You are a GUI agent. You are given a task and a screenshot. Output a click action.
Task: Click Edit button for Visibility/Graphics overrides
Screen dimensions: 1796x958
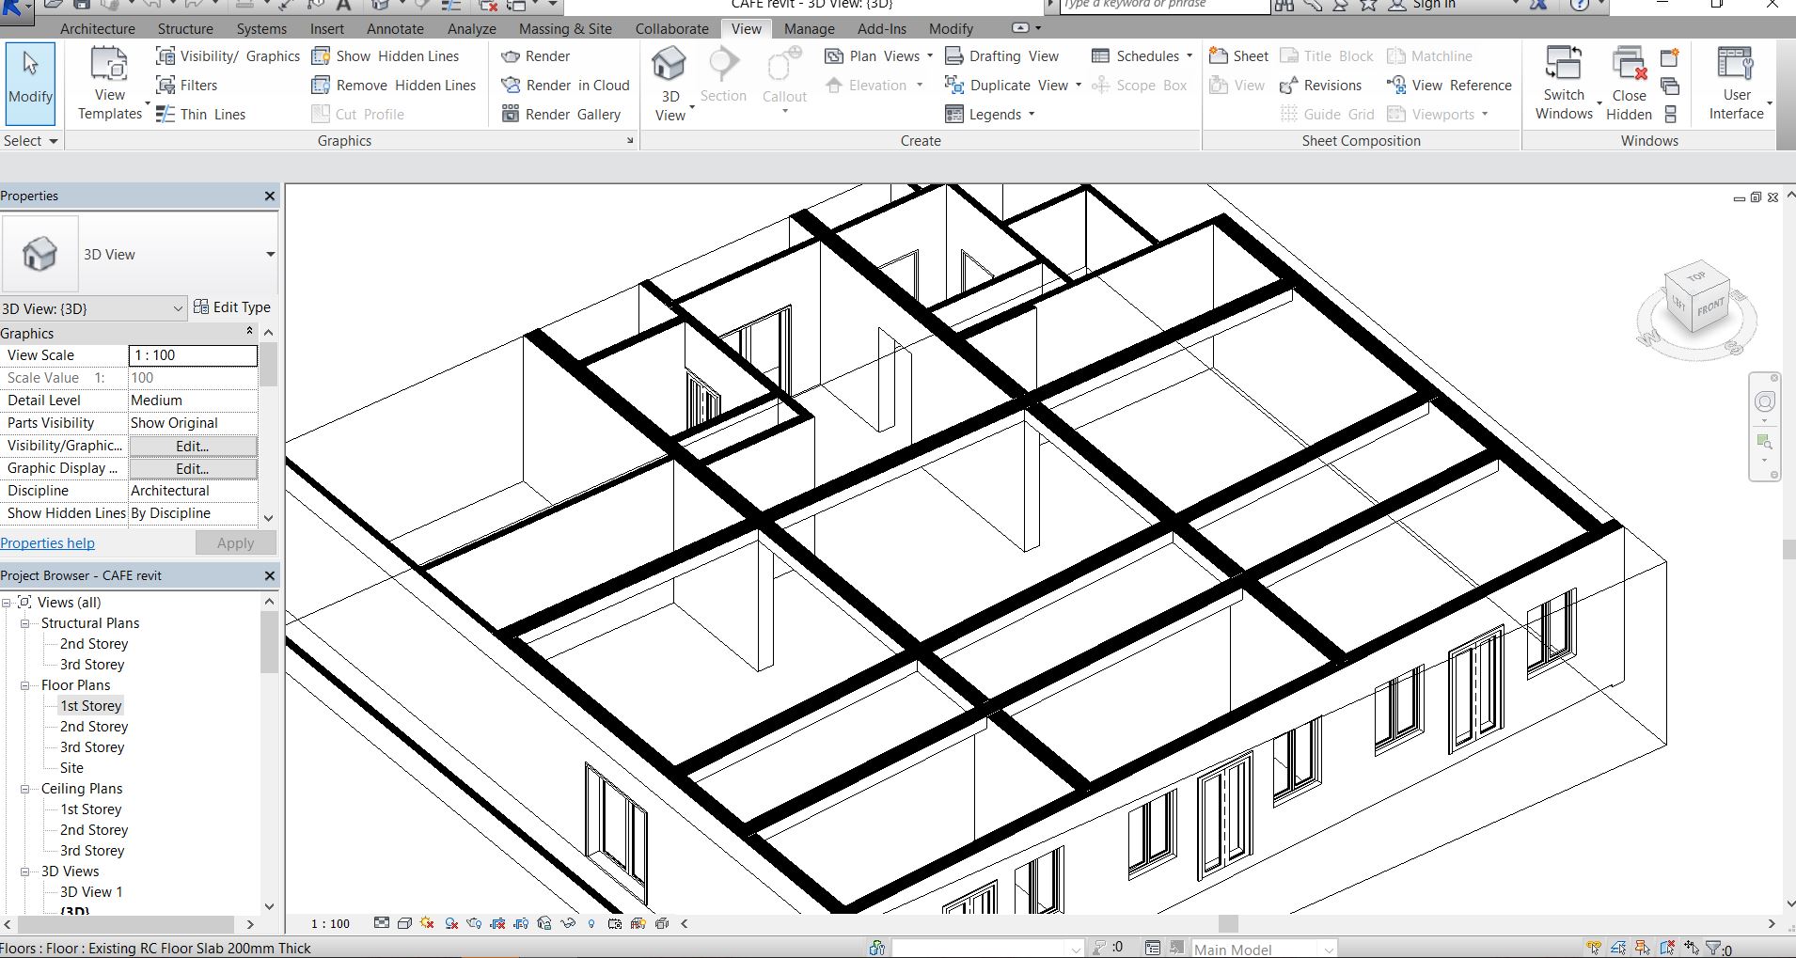click(x=193, y=446)
